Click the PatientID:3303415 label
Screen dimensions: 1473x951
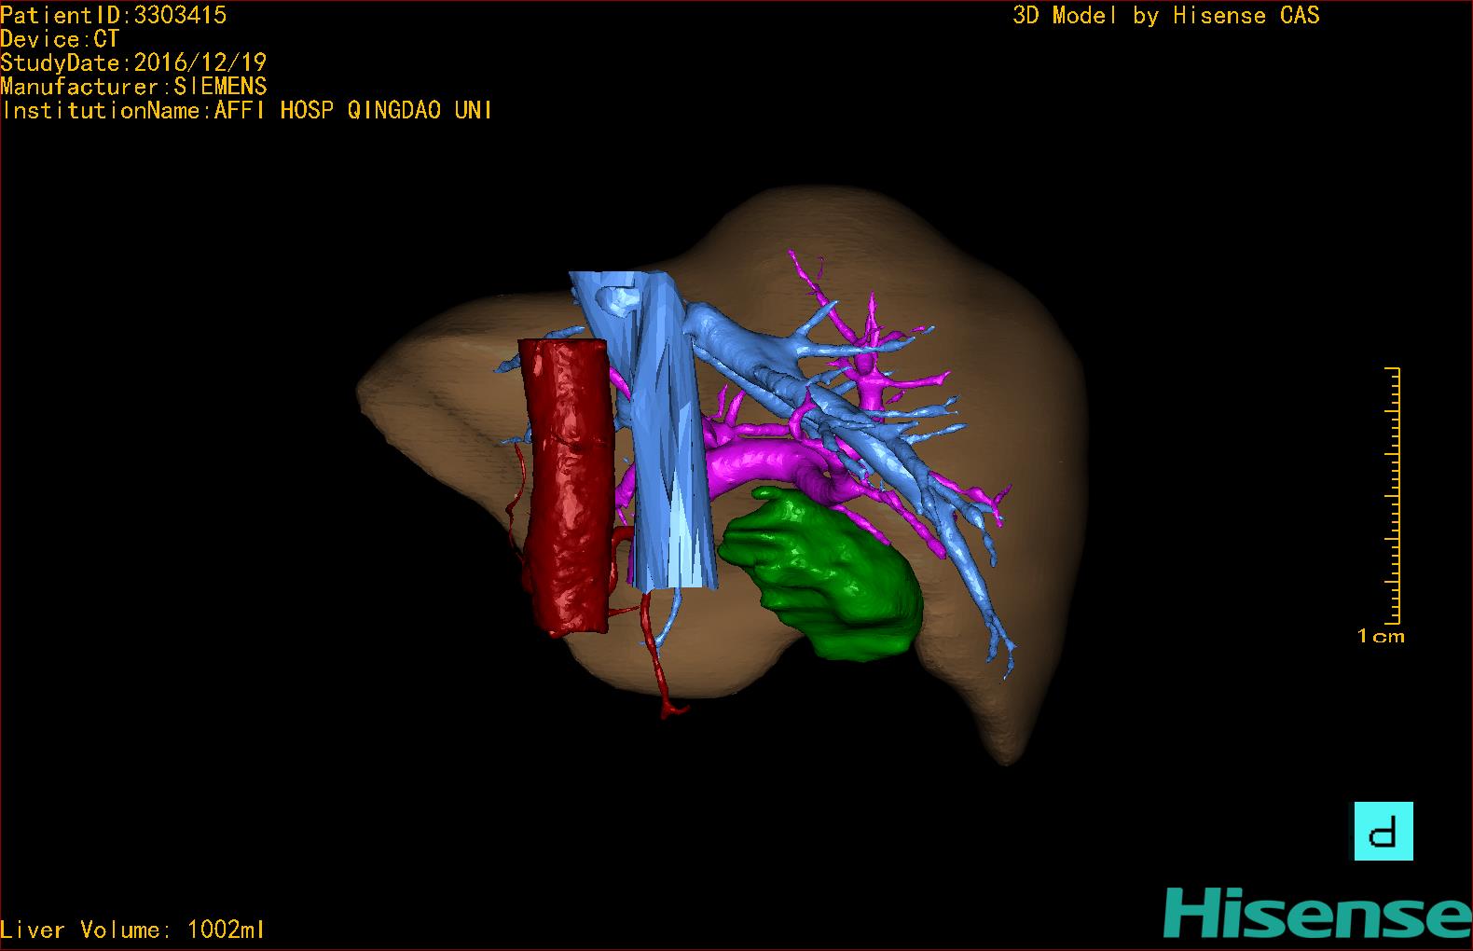(x=113, y=15)
